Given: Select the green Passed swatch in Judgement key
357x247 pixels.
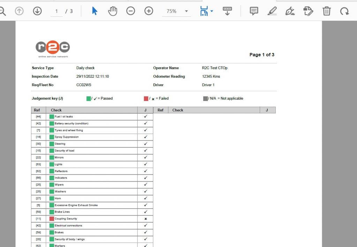Looking at the screenshot, I should click(x=89, y=98).
